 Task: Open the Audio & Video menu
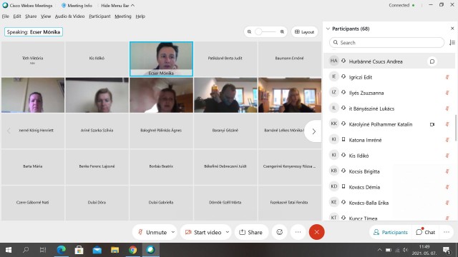click(x=70, y=16)
